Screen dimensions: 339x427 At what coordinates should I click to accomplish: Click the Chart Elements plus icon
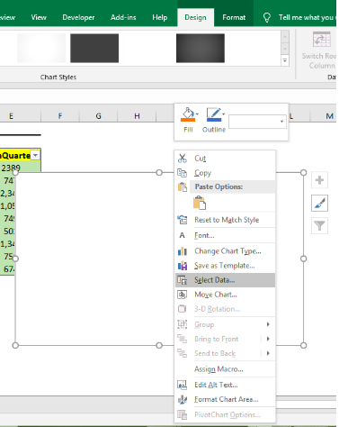click(x=319, y=180)
